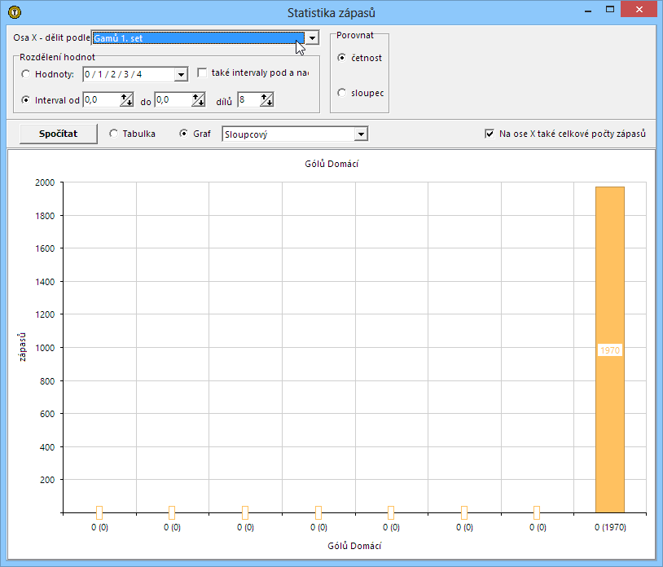Open the 'Sloupcový' chart type dropdown

pyautogui.click(x=361, y=134)
